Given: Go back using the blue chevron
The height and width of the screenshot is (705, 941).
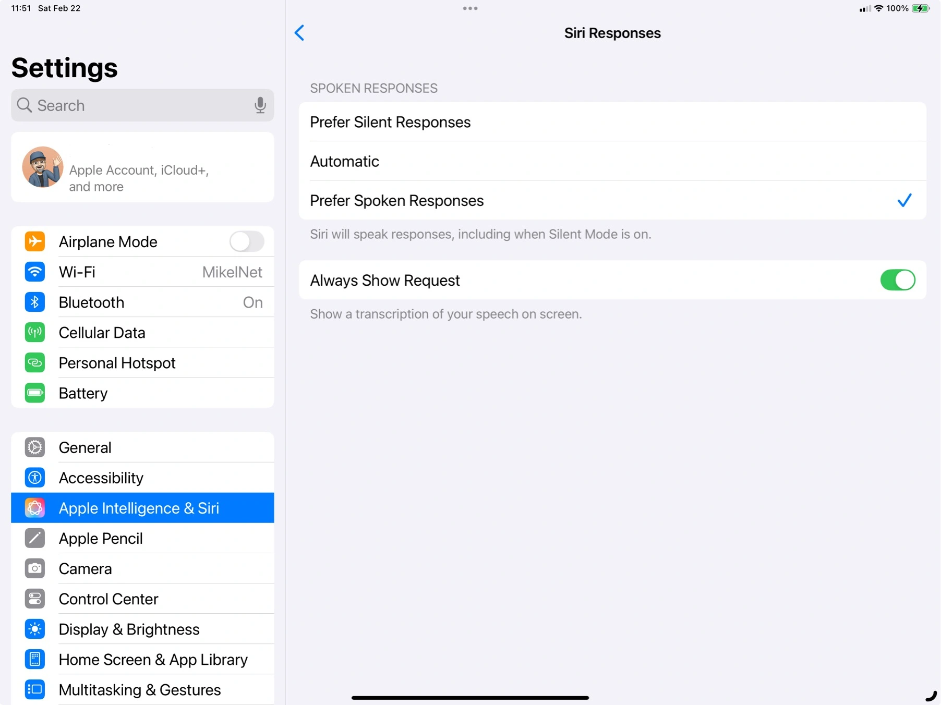Looking at the screenshot, I should tap(299, 33).
